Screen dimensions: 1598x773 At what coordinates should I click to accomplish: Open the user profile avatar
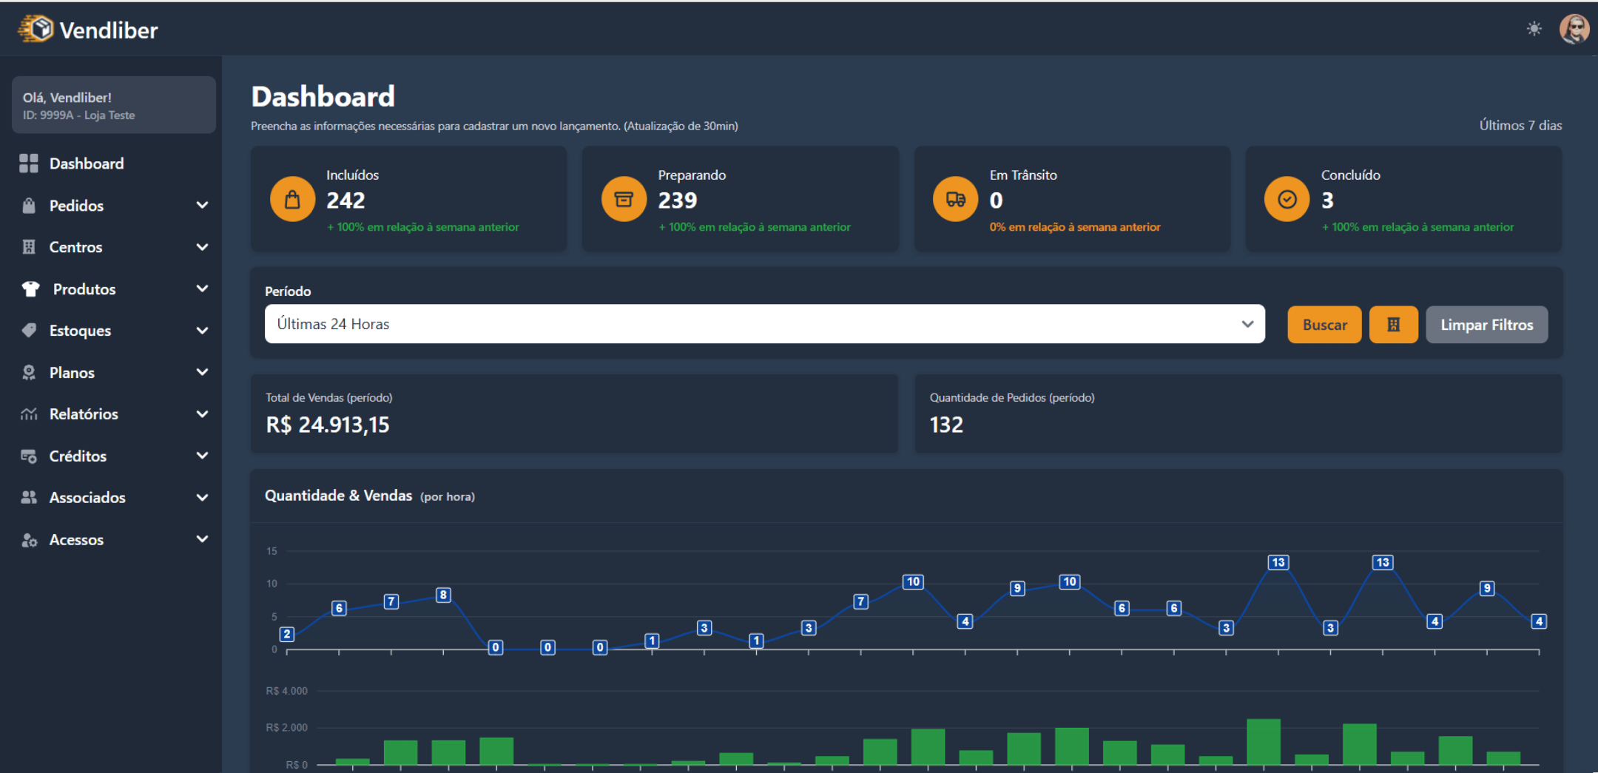[1574, 30]
